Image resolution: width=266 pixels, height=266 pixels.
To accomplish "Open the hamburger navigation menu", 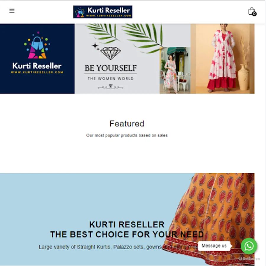I will (x=12, y=11).
